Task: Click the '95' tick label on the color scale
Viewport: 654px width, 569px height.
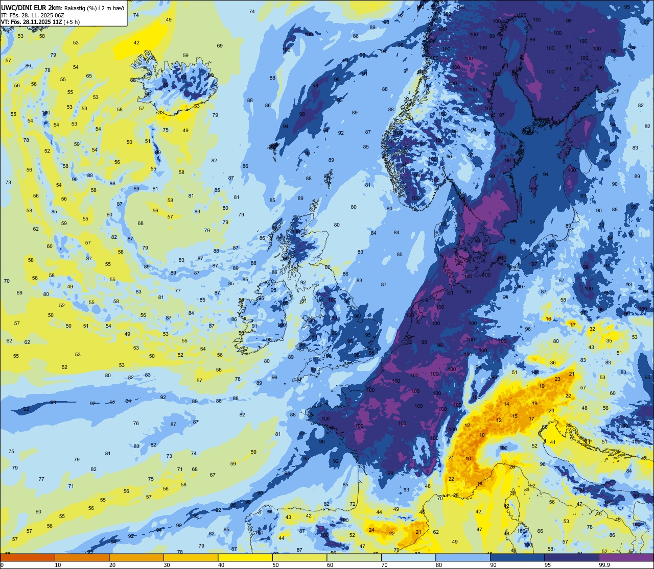Action: (548, 565)
